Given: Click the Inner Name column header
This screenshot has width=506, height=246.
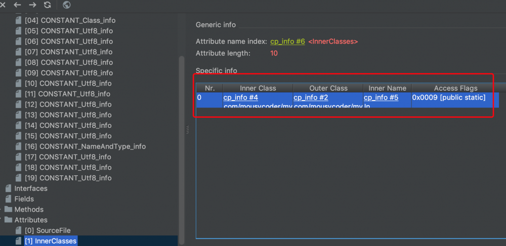Looking at the screenshot, I should [387, 88].
